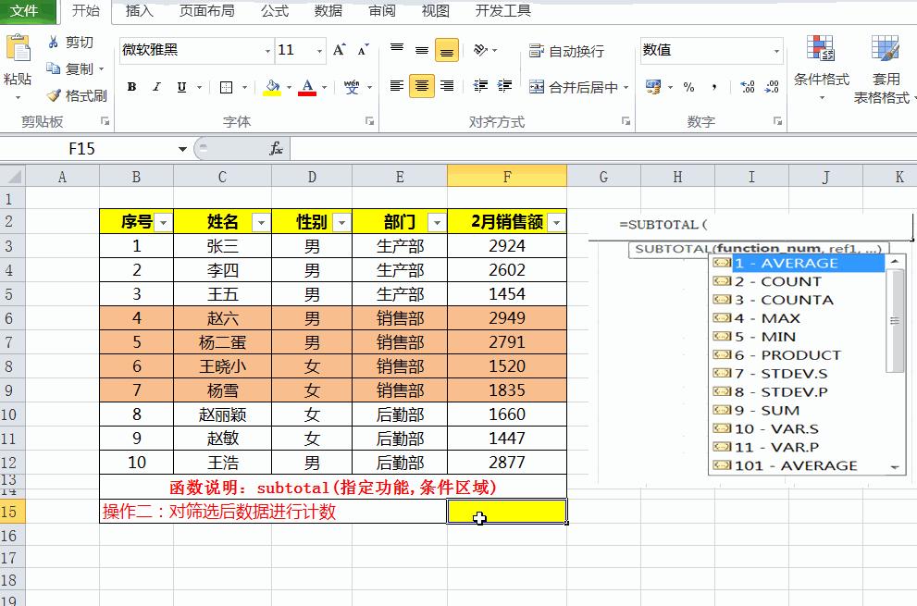This screenshot has height=606, width=917.
Task: Toggle Bold formatting
Action: 130,86
